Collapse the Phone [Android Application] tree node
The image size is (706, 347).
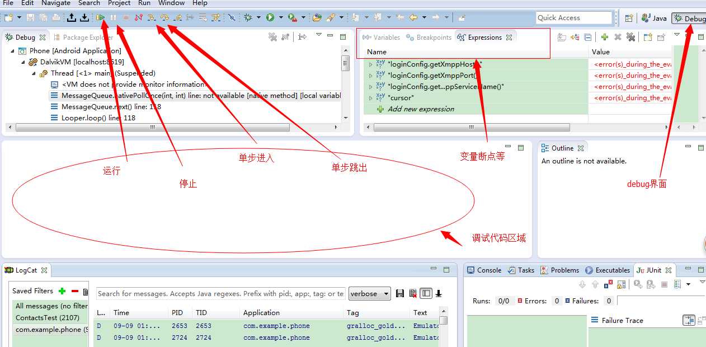point(13,51)
